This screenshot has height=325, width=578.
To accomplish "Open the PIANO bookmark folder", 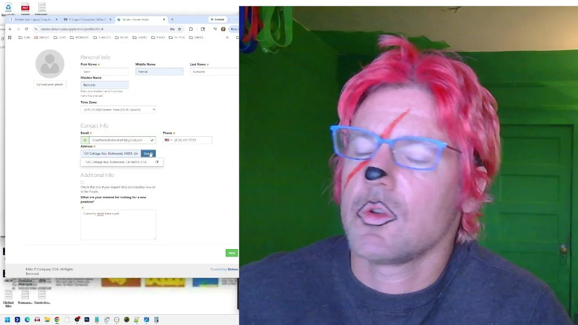I will point(158,37).
